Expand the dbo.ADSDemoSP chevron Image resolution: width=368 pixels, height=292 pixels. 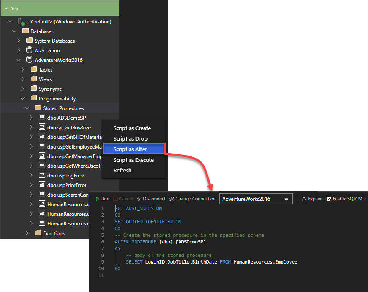coord(31,118)
